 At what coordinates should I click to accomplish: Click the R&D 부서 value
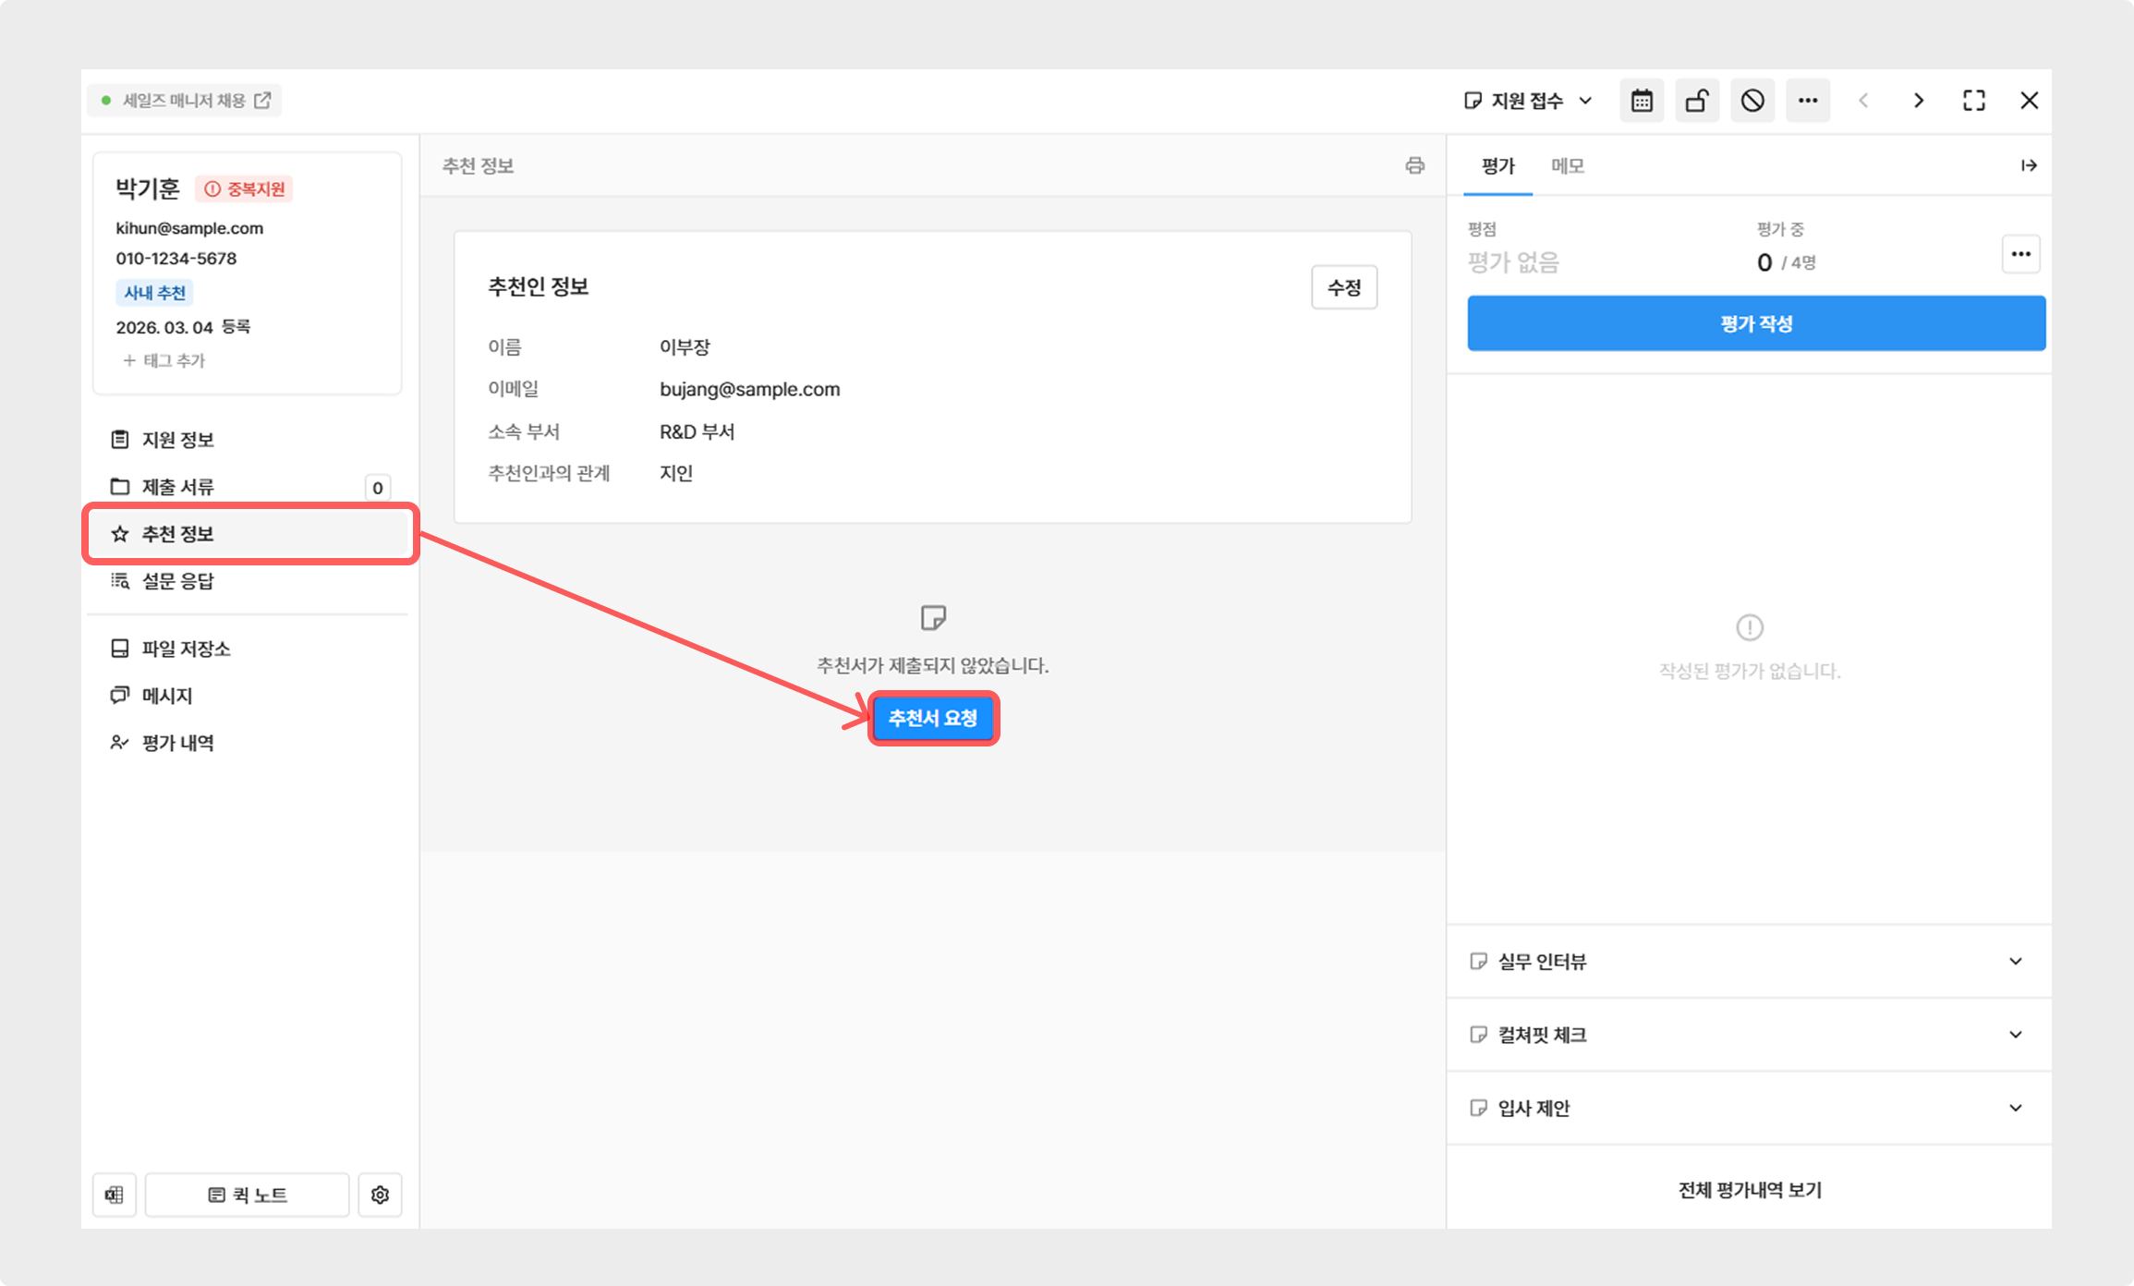coord(697,431)
